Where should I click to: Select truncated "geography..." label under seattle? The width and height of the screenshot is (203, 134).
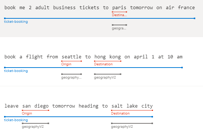71,77
